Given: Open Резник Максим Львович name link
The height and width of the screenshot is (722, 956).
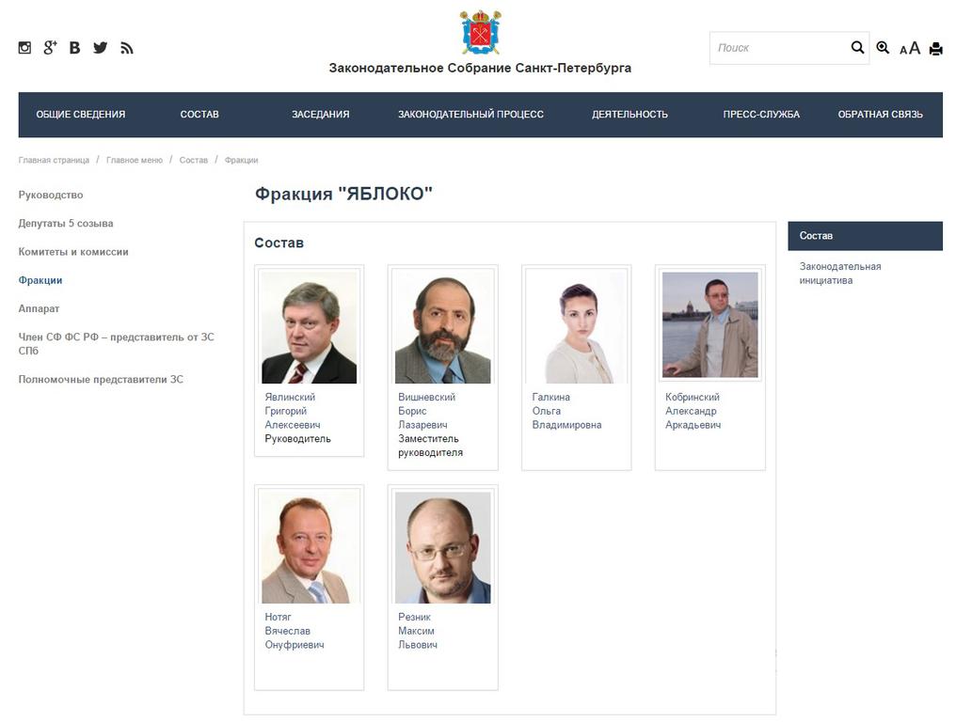Looking at the screenshot, I should point(418,631).
